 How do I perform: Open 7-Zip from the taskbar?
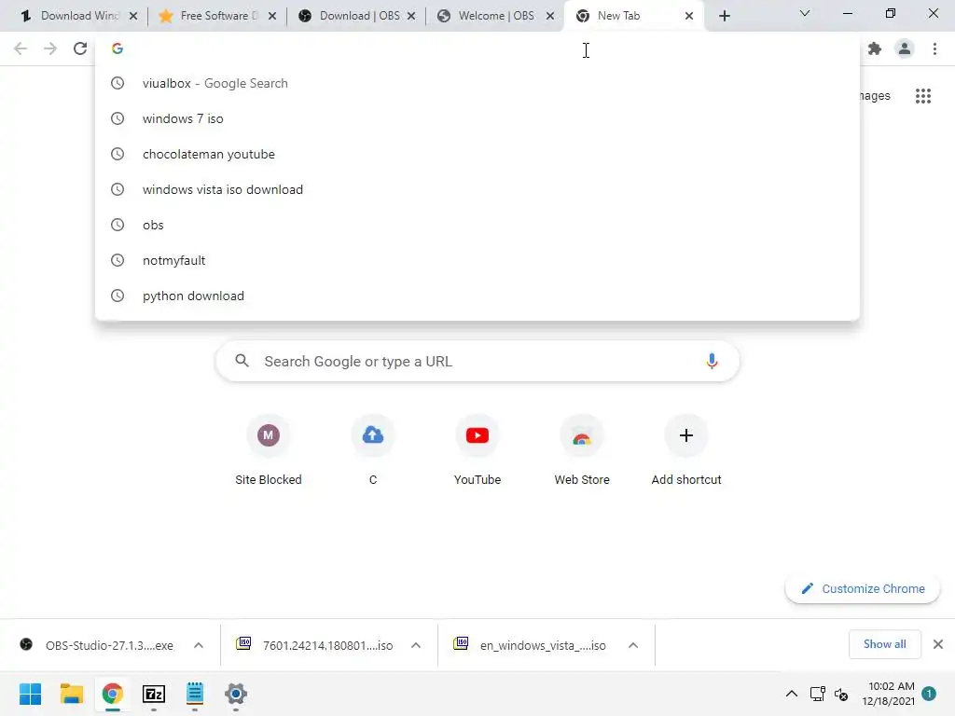pyautogui.click(x=154, y=694)
